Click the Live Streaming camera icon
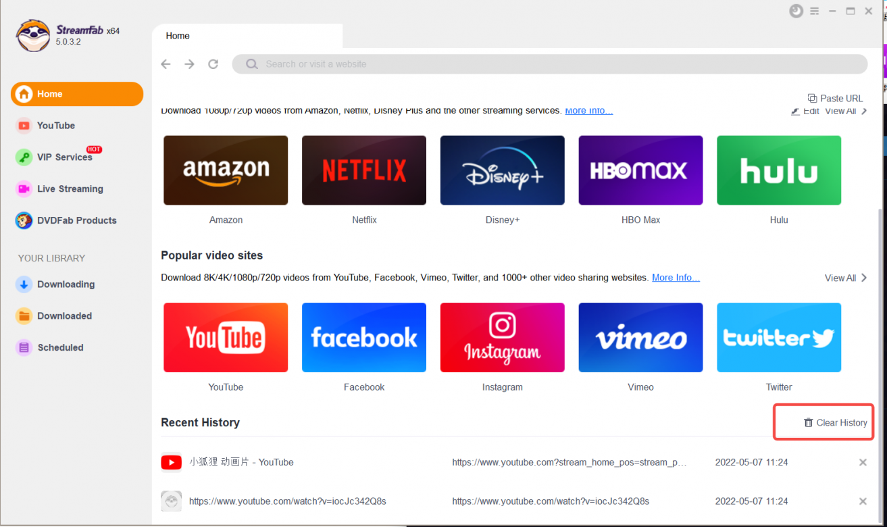 [24, 189]
